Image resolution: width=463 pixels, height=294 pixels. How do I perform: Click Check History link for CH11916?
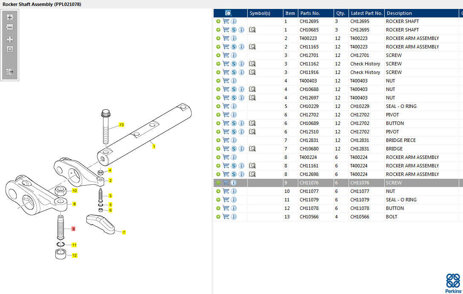coord(365,72)
